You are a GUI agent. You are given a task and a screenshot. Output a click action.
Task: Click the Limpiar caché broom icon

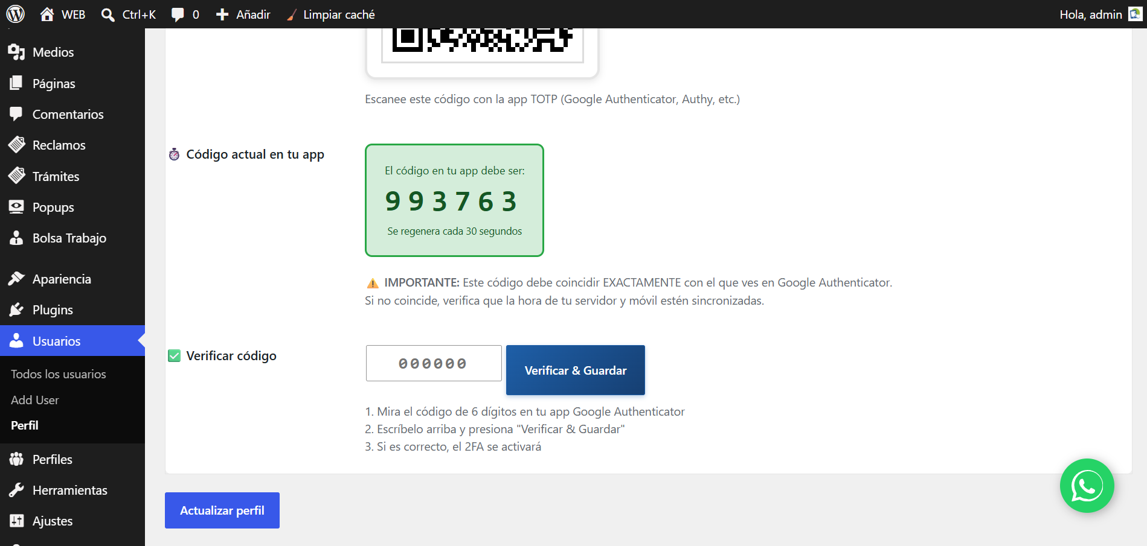(292, 14)
